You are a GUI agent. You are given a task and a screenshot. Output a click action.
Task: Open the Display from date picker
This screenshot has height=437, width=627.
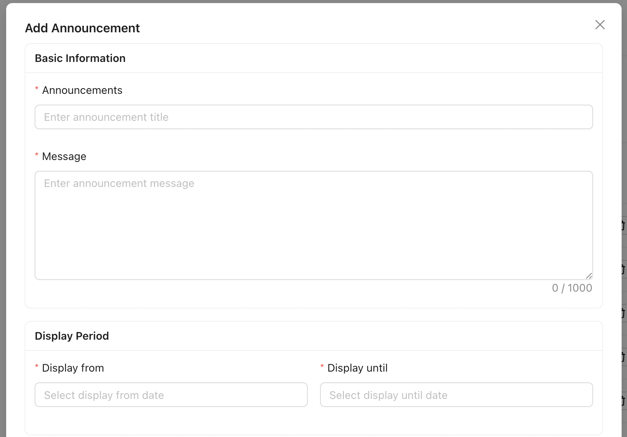pyautogui.click(x=171, y=395)
